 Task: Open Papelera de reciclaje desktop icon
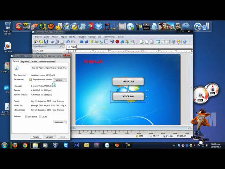[8, 28]
